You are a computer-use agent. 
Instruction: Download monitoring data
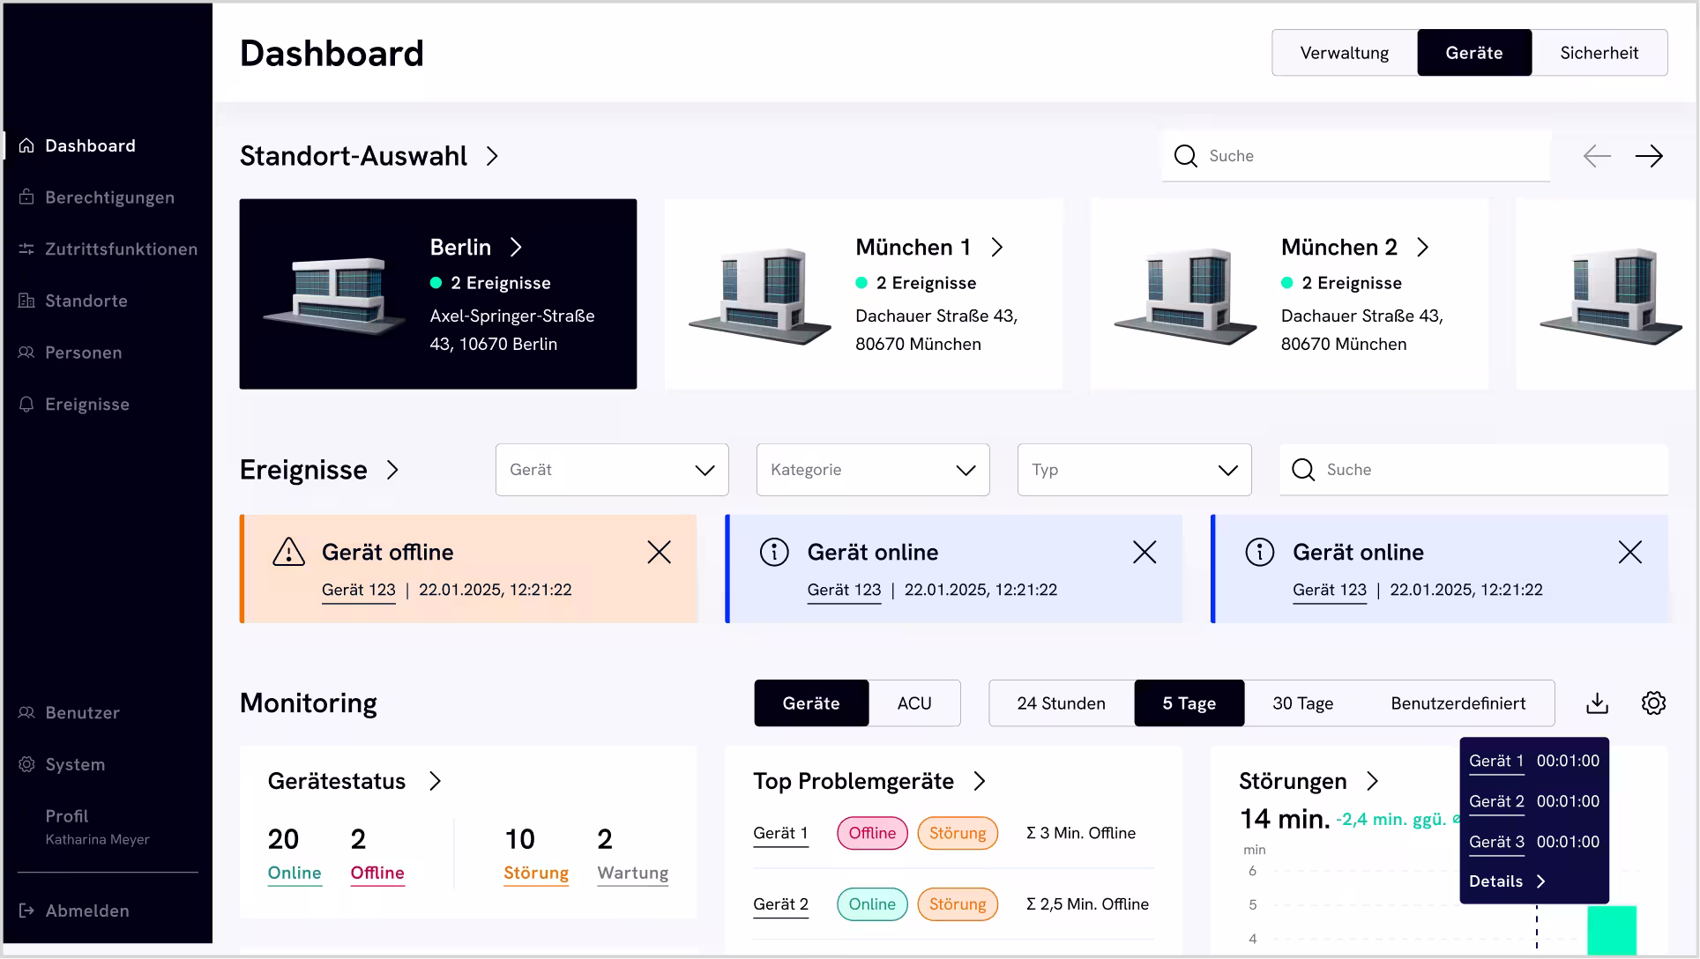pos(1597,703)
